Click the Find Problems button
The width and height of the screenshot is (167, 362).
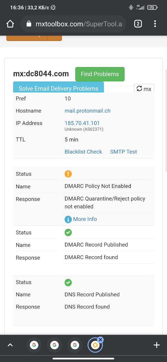tap(100, 74)
